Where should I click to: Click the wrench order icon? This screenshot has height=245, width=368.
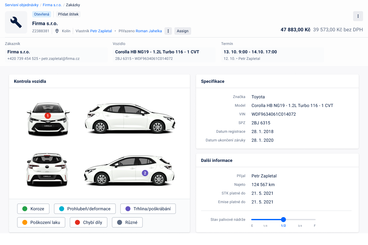[16, 22]
